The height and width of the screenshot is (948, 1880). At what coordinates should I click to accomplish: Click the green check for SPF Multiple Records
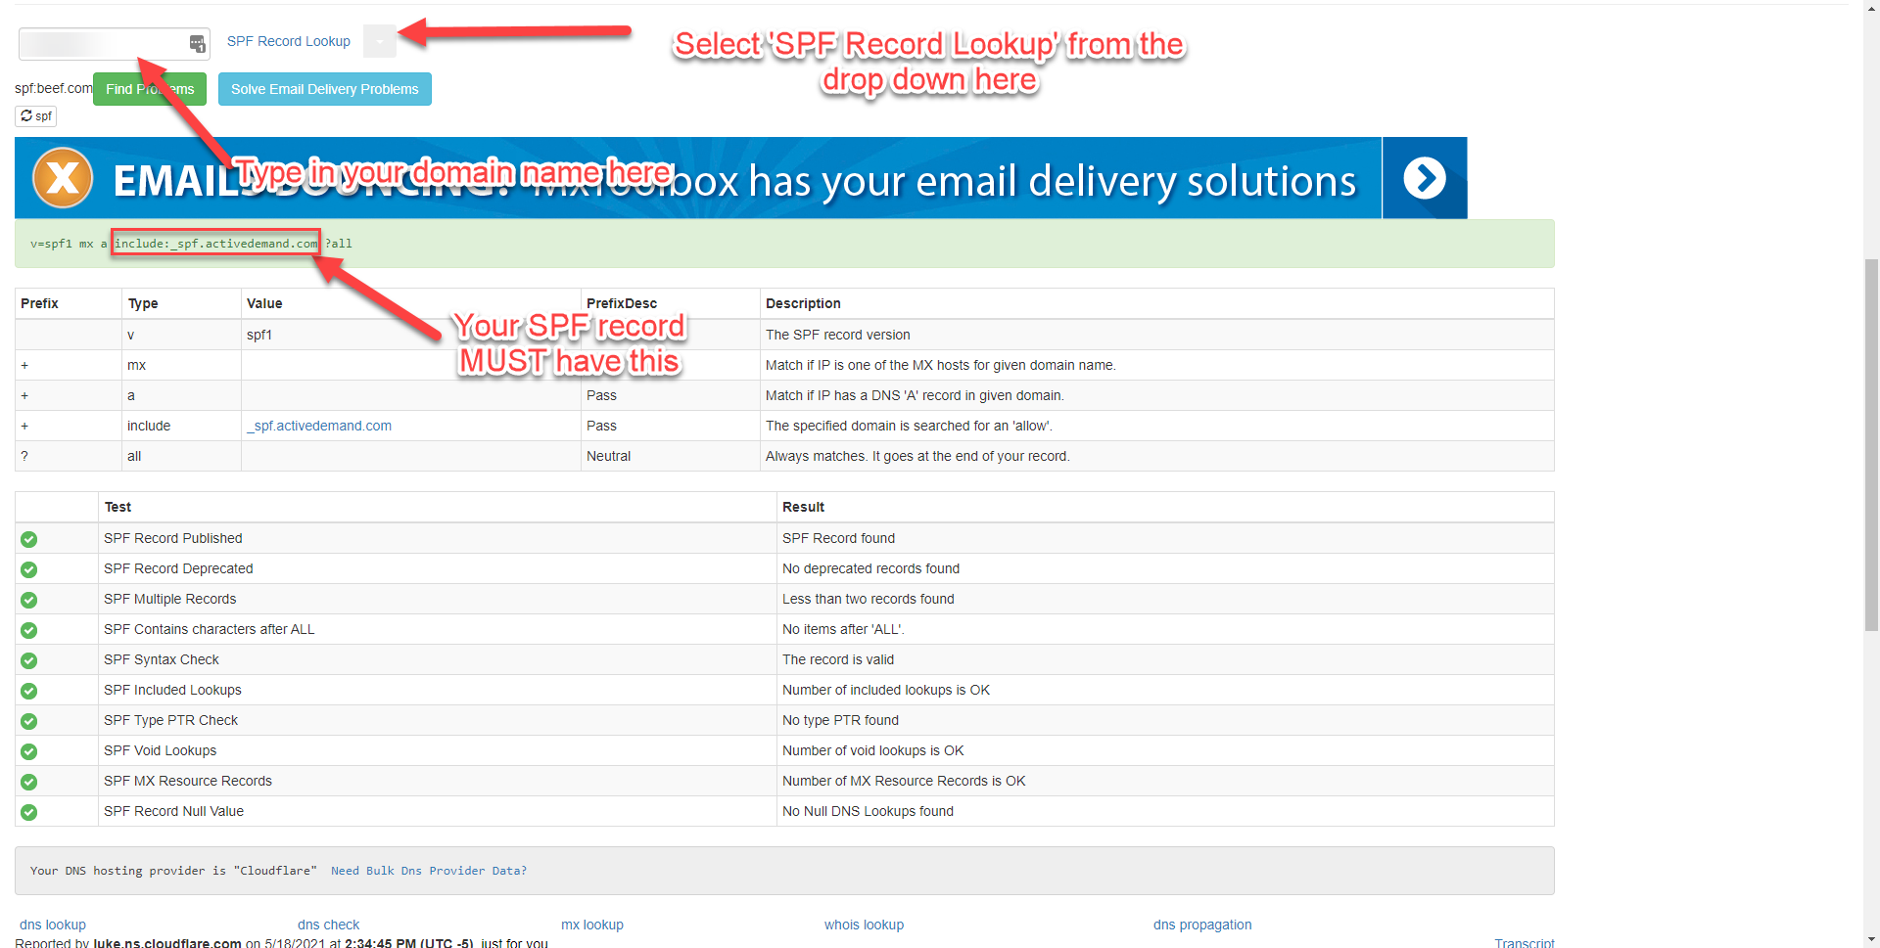pos(29,600)
